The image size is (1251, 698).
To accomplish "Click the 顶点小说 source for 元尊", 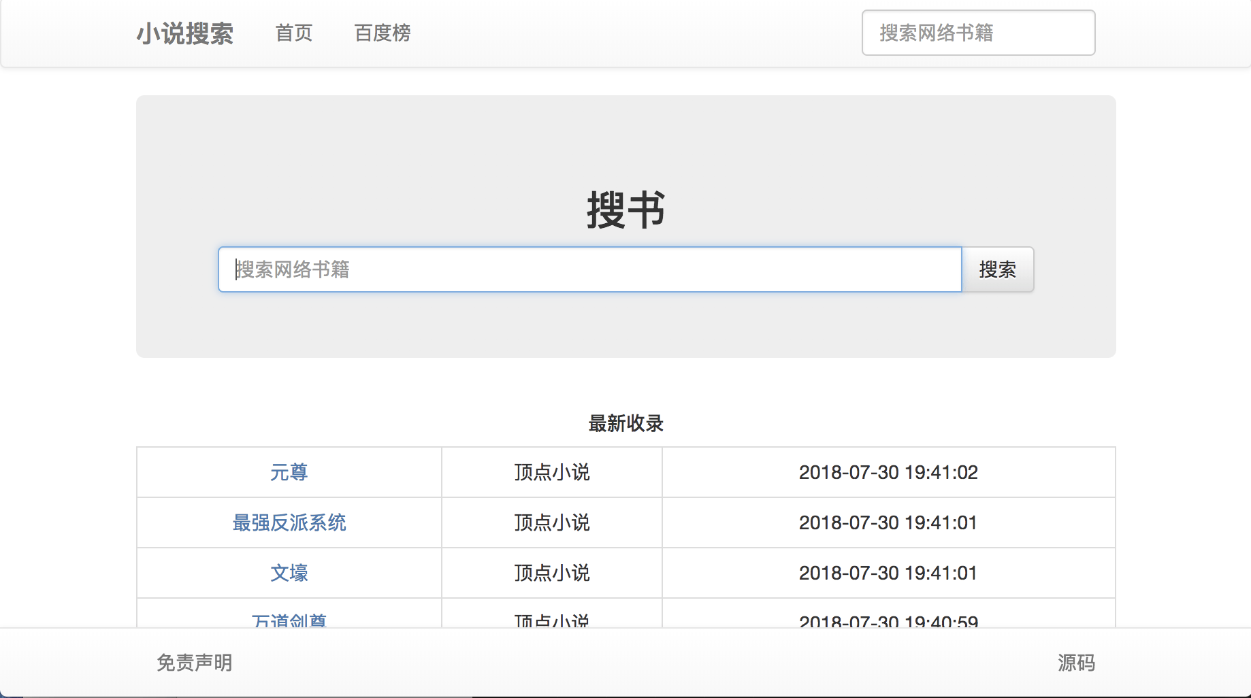I will pyautogui.click(x=551, y=472).
